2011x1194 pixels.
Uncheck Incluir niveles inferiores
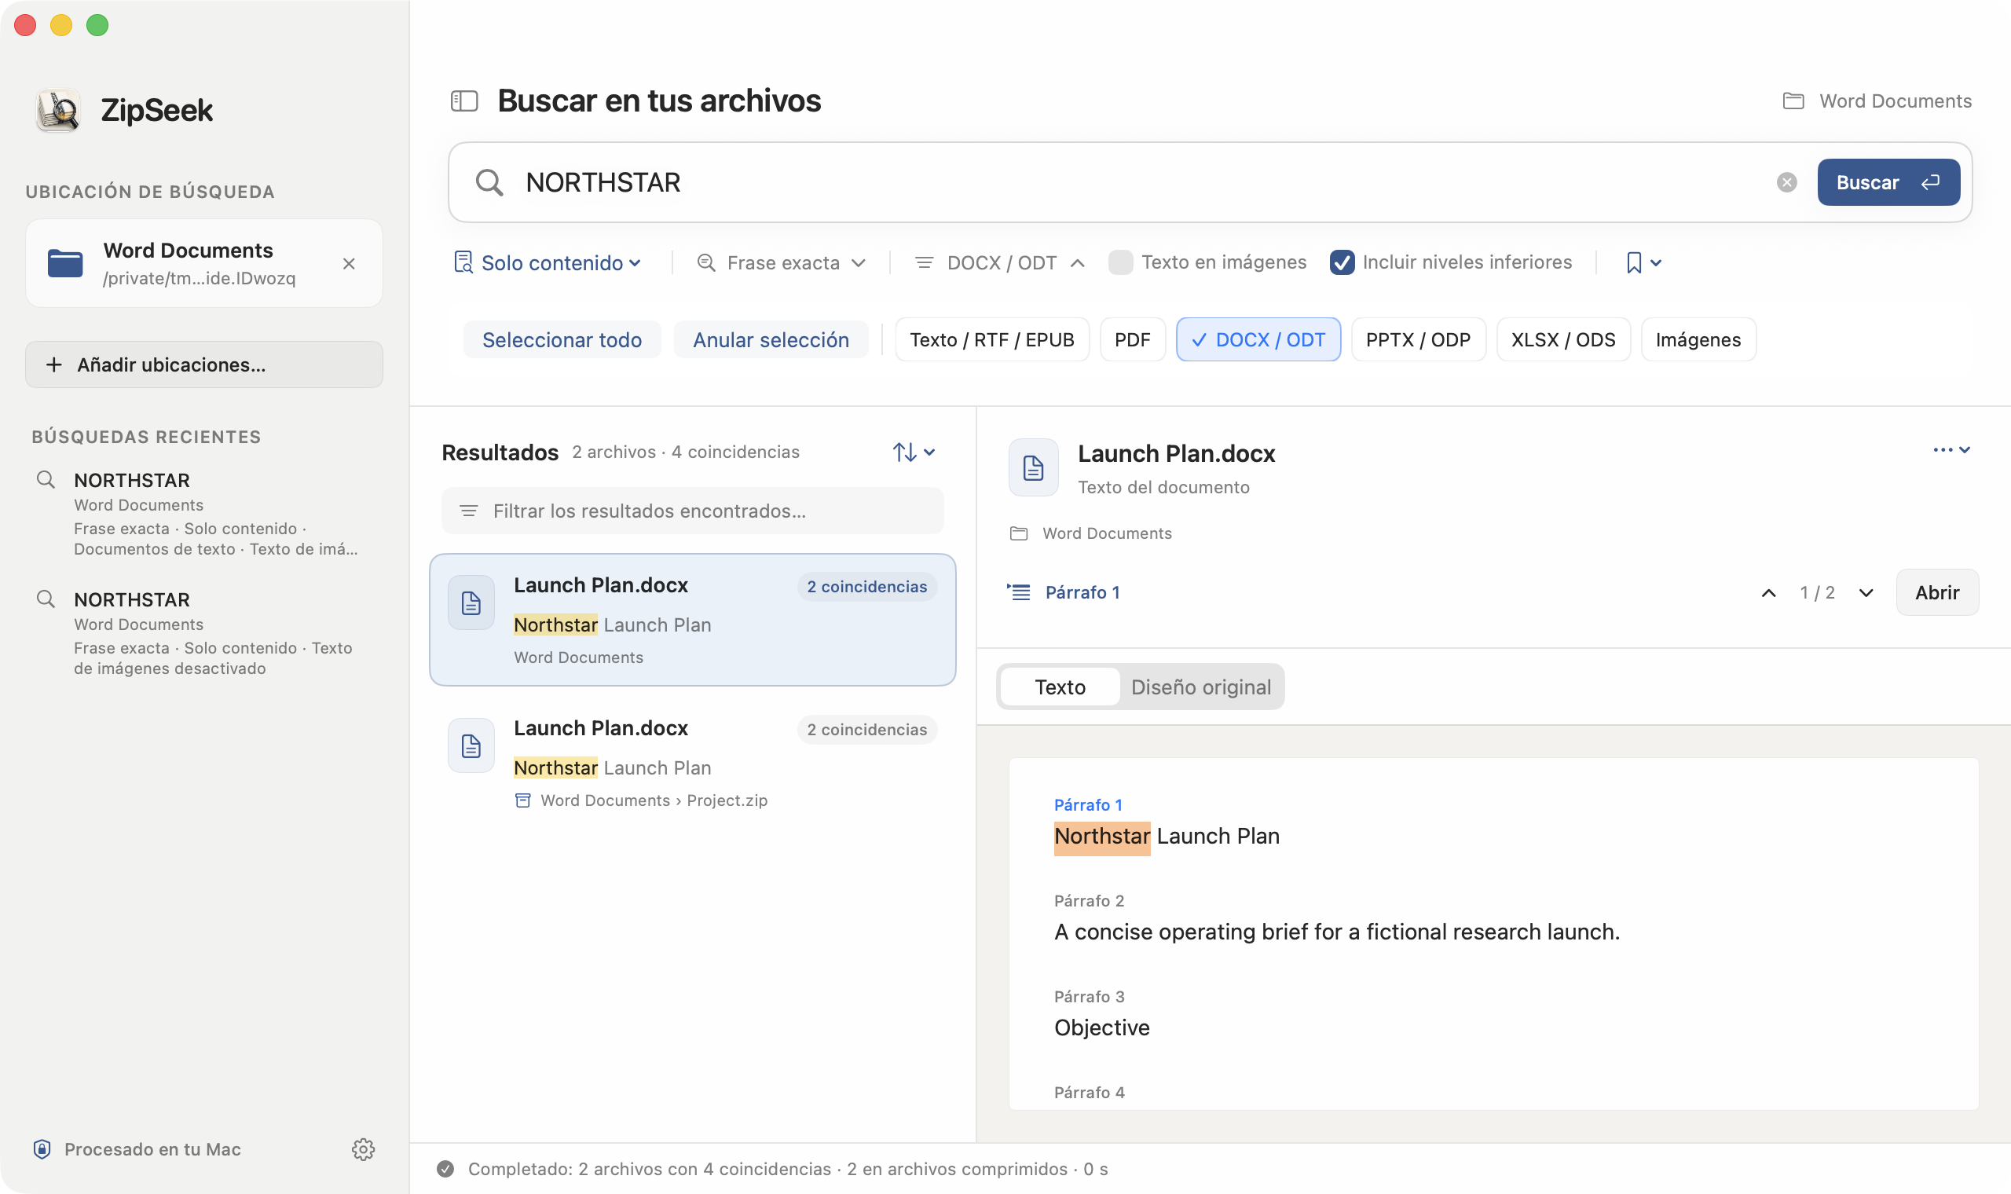click(x=1342, y=262)
